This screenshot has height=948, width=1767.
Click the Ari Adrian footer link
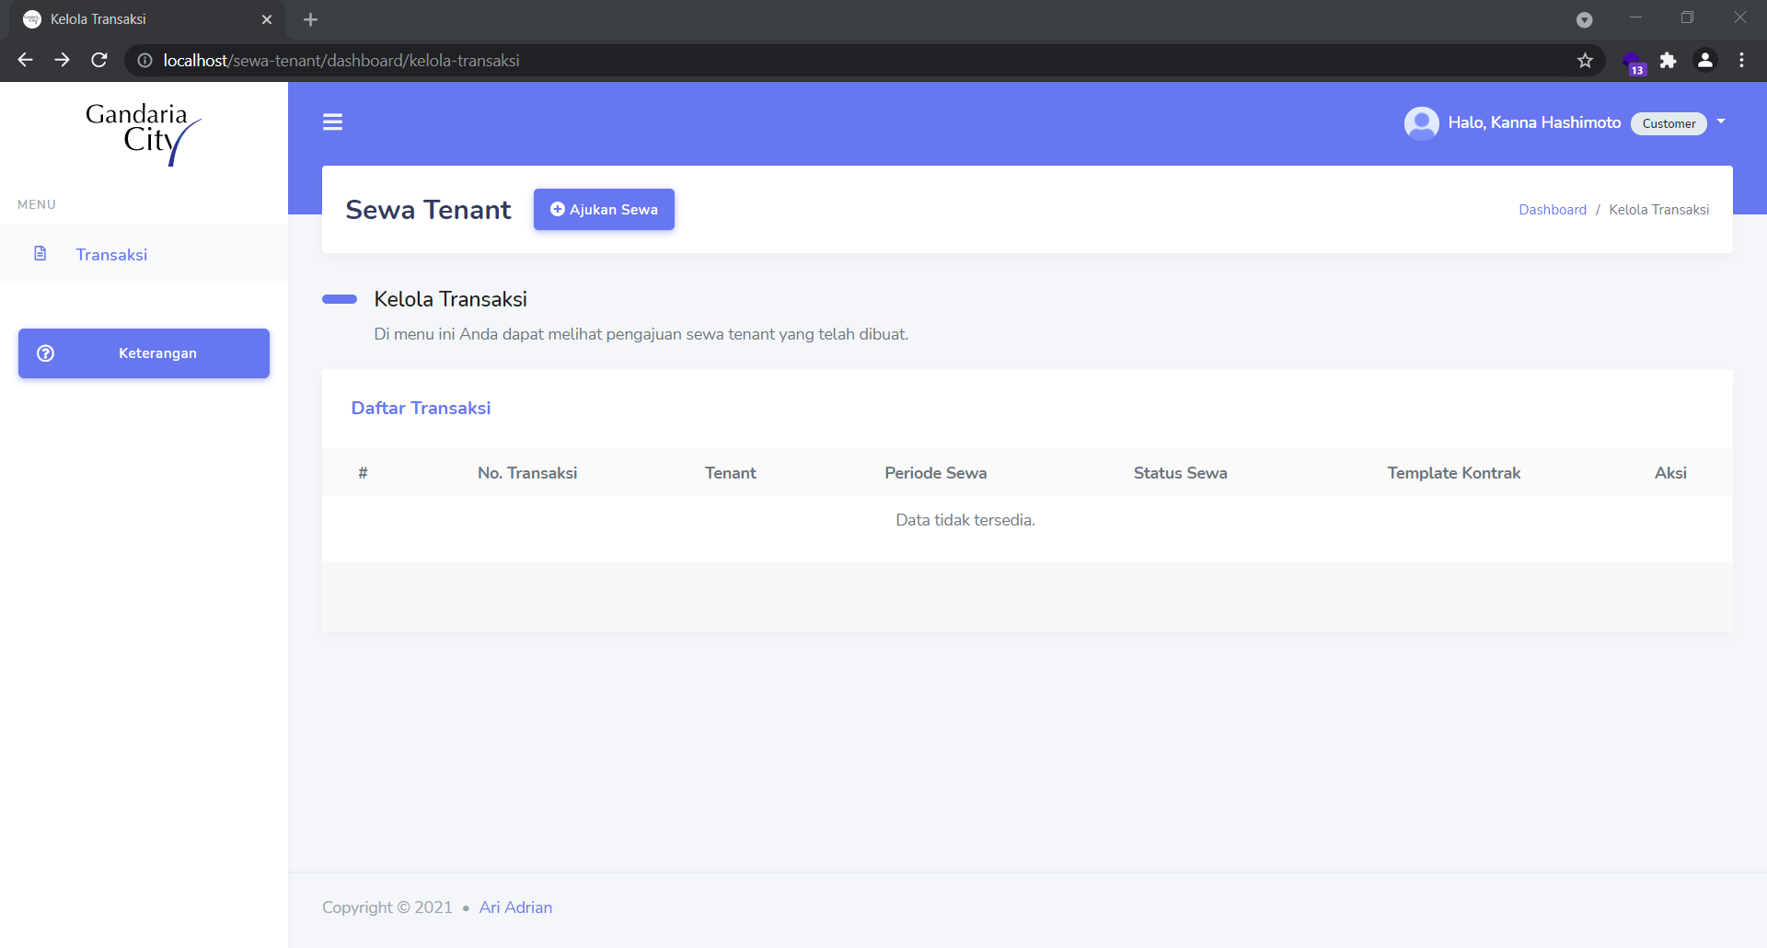(515, 908)
